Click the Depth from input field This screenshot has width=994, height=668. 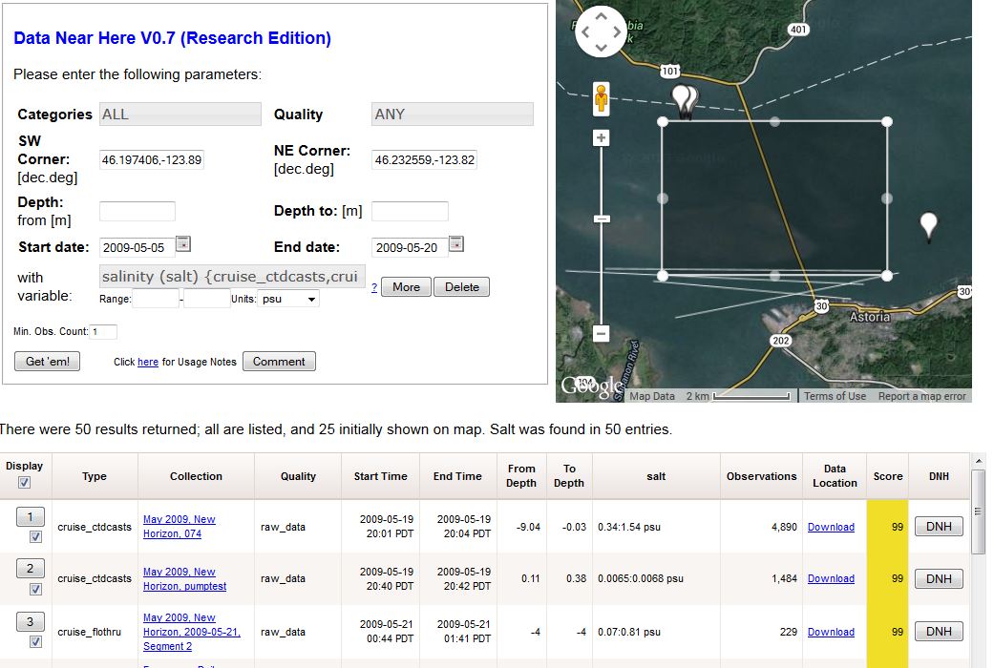pyautogui.click(x=137, y=211)
